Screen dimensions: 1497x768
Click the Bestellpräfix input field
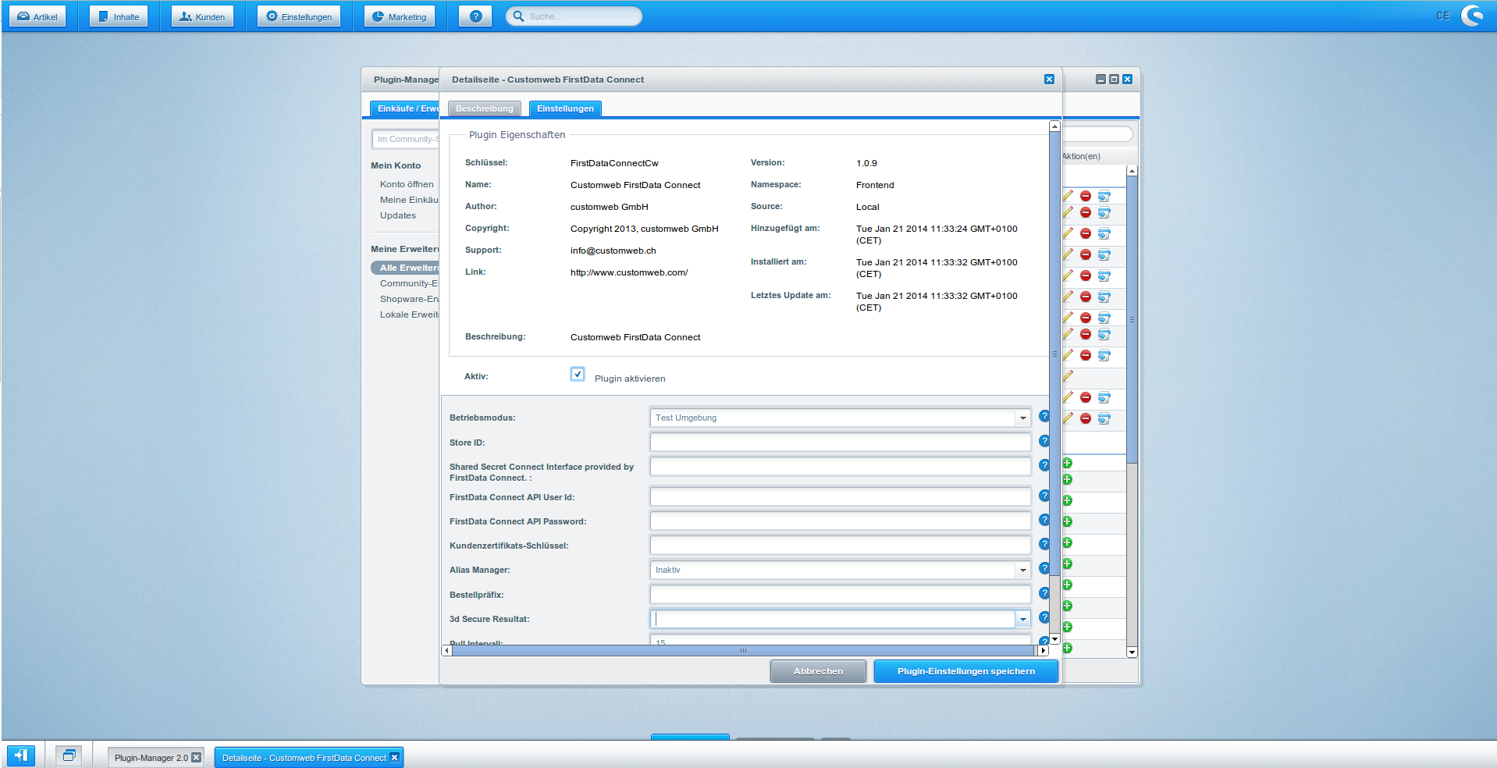pyautogui.click(x=840, y=595)
